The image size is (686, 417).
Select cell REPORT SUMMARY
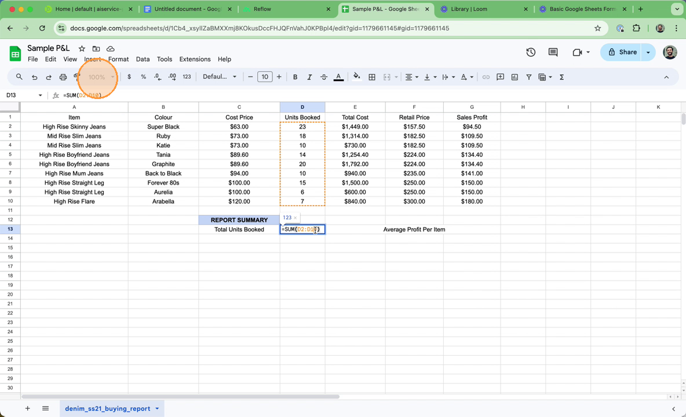(239, 220)
